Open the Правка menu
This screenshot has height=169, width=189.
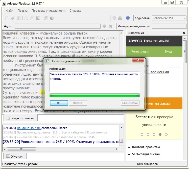pos(22,11)
